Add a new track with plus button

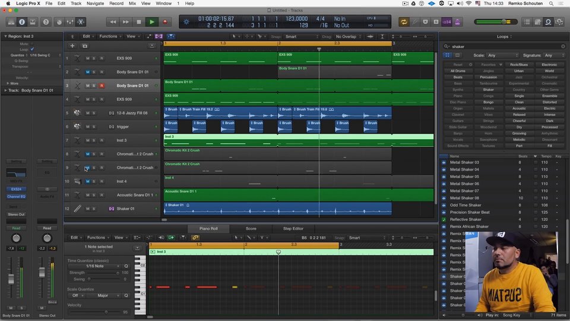(x=72, y=46)
